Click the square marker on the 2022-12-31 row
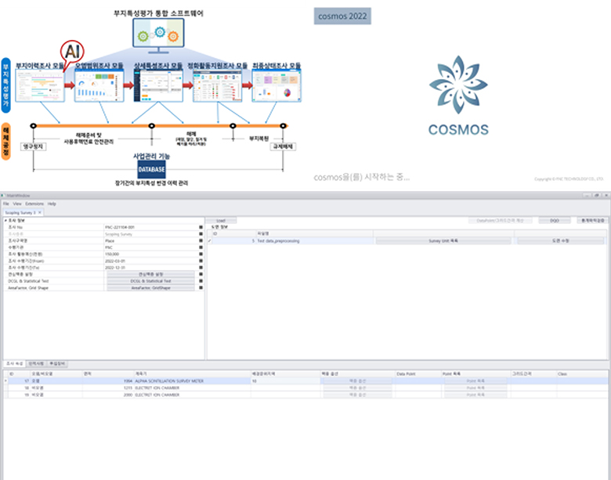Screen dimensions: 611x480 201,268
